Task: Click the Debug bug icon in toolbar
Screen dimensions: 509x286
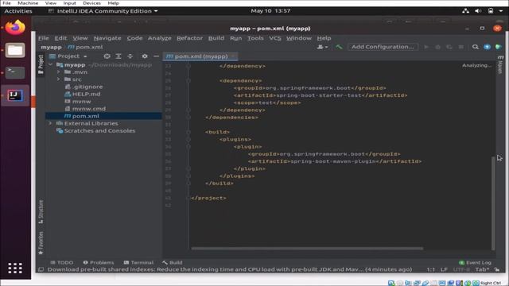Action: (x=437, y=47)
